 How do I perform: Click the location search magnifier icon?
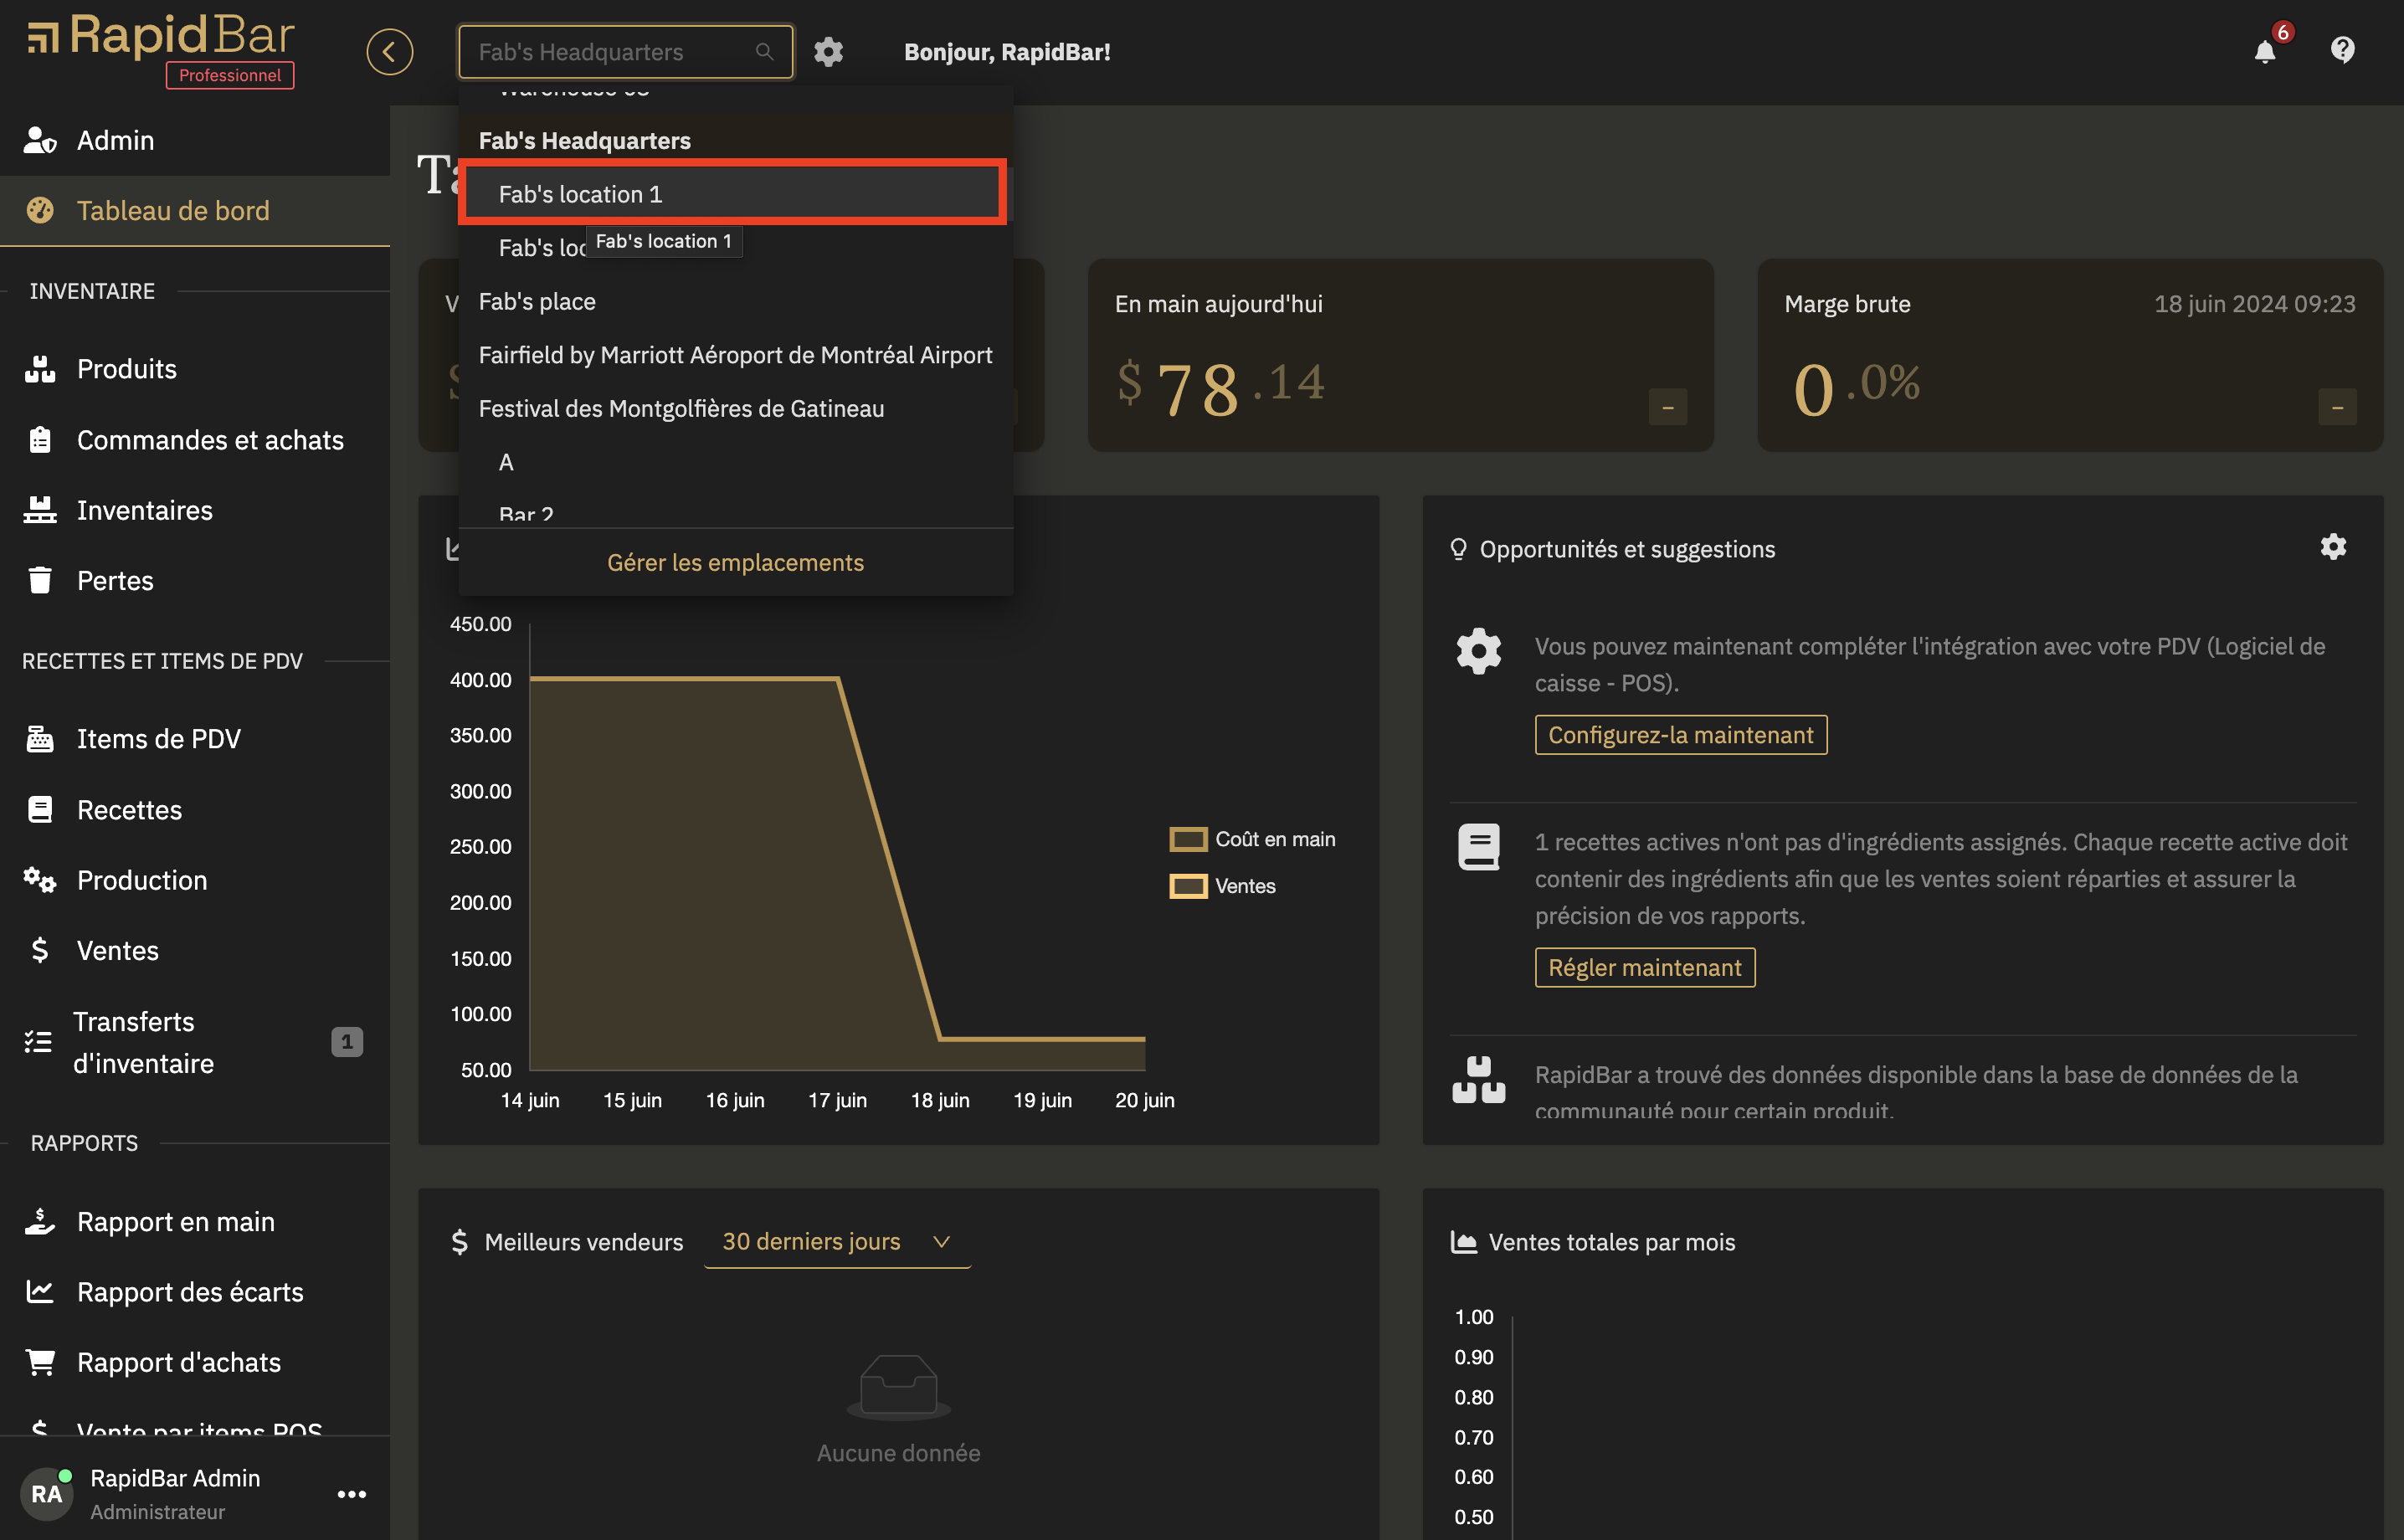[765, 52]
